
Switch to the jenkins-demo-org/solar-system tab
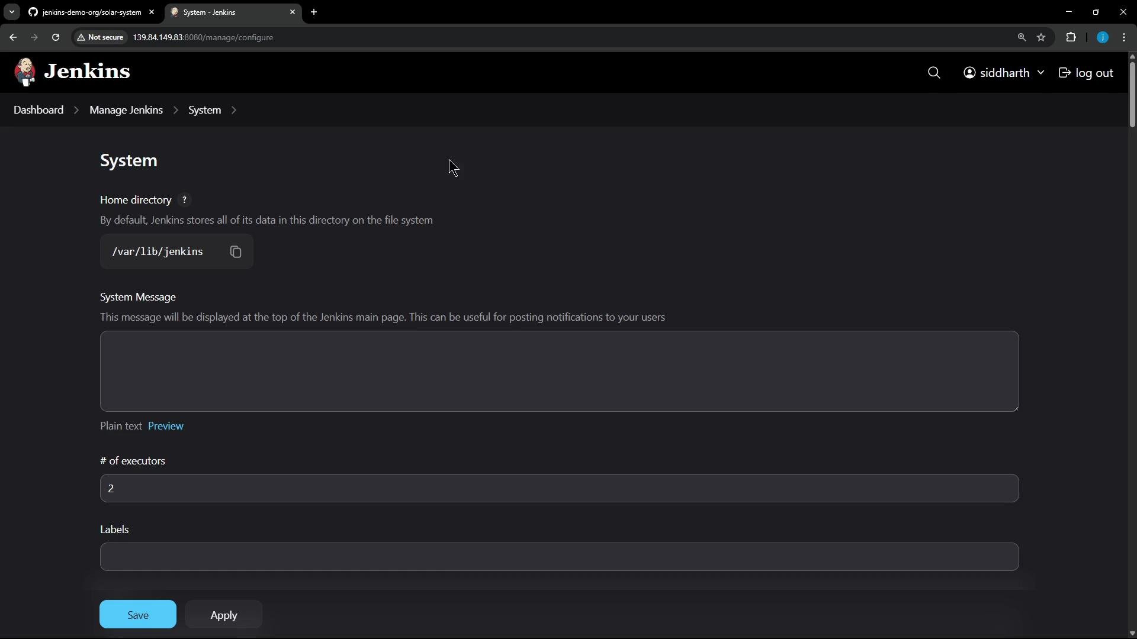[x=92, y=12]
